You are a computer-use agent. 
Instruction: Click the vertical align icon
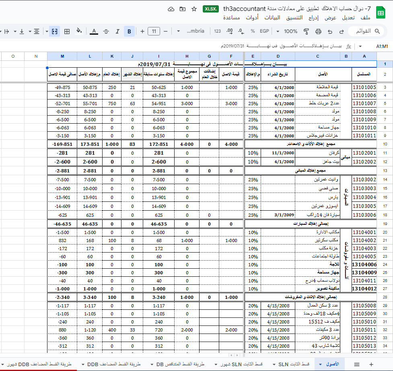pos(22,31)
